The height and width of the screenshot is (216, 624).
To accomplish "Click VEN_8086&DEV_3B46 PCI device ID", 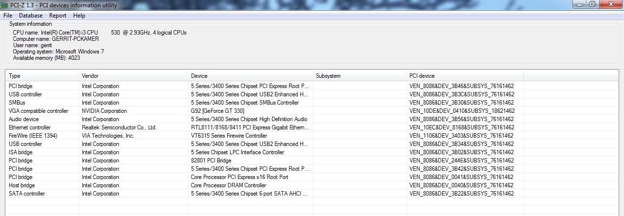I will pos(462,86).
